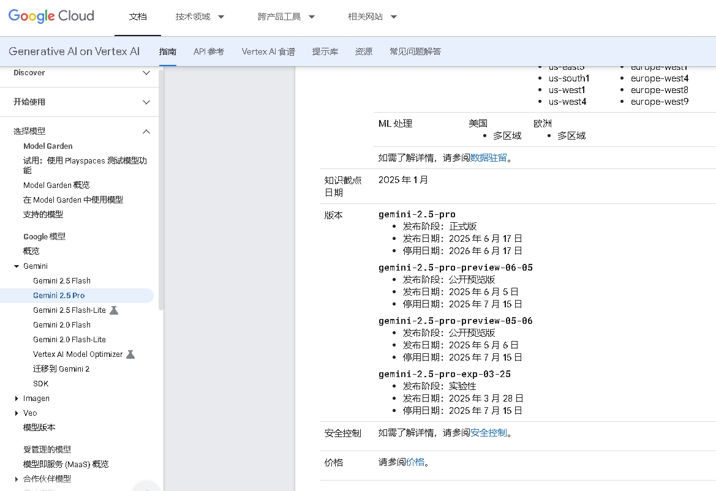Viewport: 716px width, 491px height.
Task: Open the Gemini 2.0 Flash page
Action: (x=62, y=325)
